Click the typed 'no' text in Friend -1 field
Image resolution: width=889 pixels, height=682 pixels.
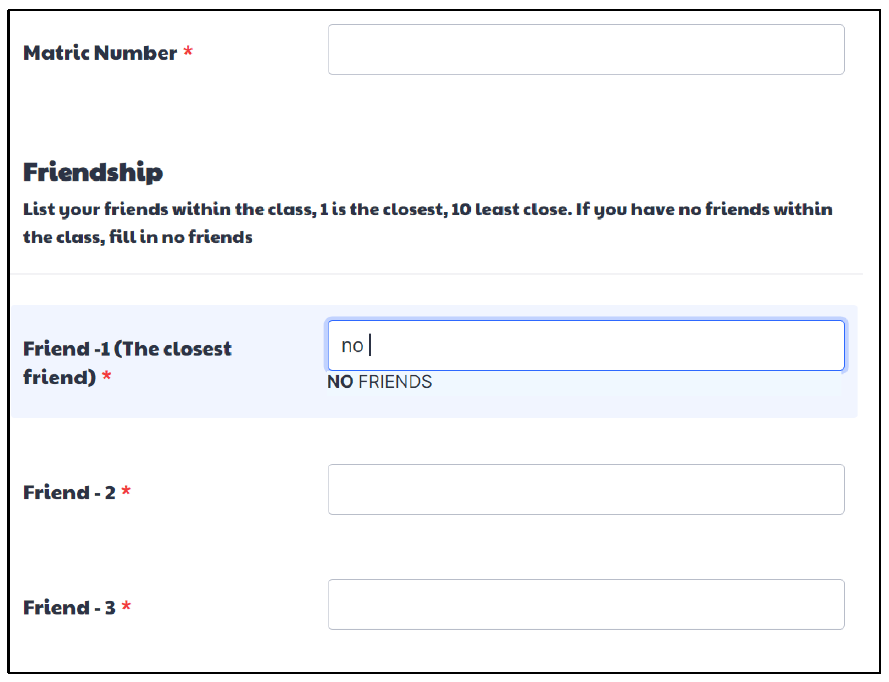(x=352, y=346)
